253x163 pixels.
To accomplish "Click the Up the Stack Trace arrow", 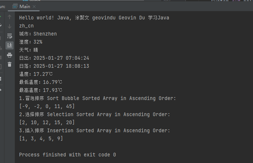I will pyautogui.click(x=10, y=17).
